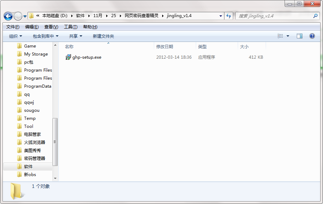Open the 共享 dropdown
Image resolution: width=323 pixels, height=204 pixels.
[76, 36]
